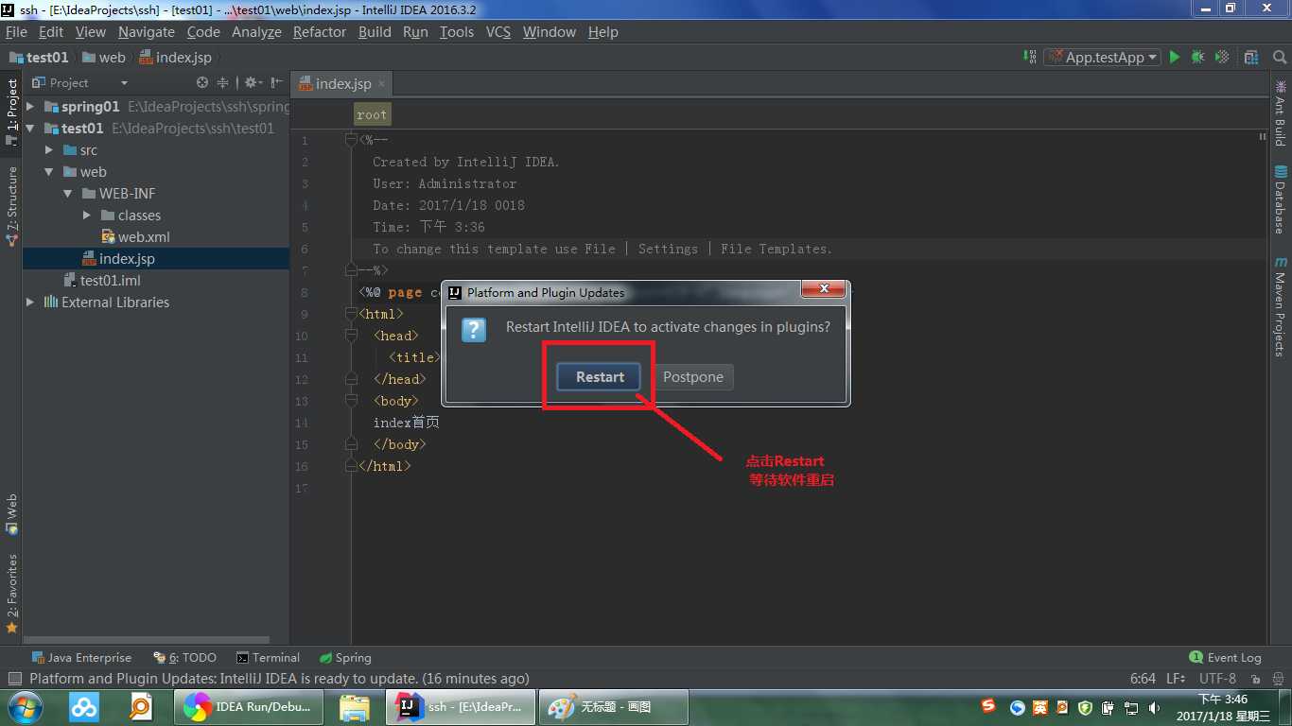The image size is (1292, 726).
Task: Click the volume speaker icon in system tray
Action: pos(1154,707)
